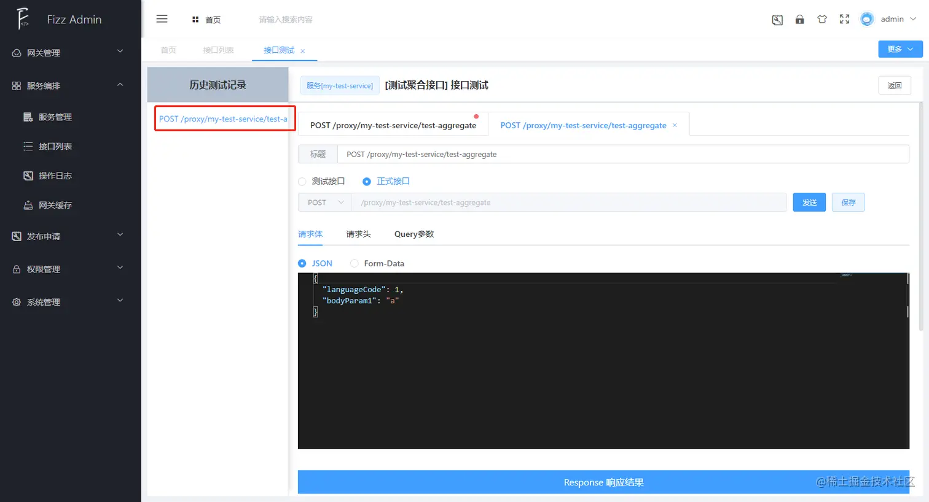Viewport: 929px width, 502px height.
Task: Collapse the 服务编排 menu chevron
Action: pos(120,85)
